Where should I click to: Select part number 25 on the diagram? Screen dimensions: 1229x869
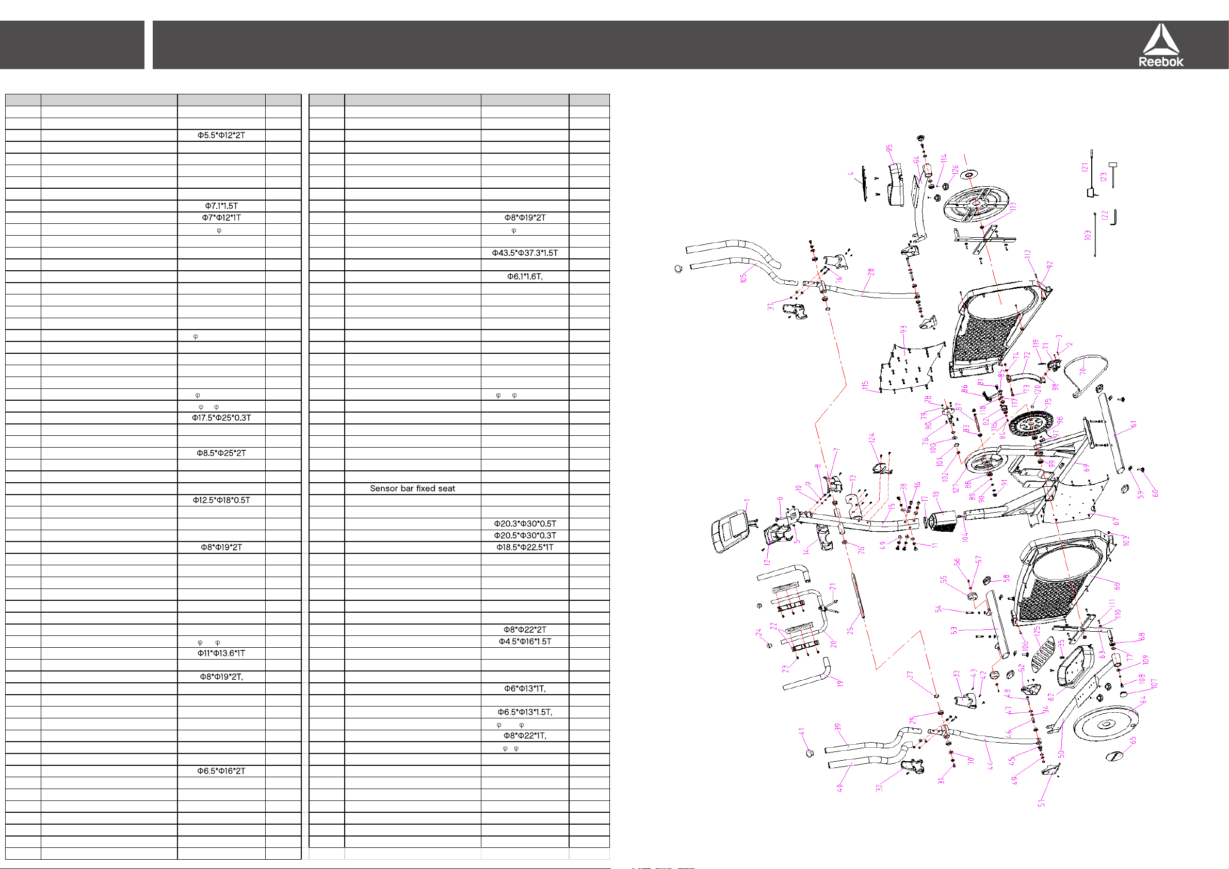coord(850,631)
